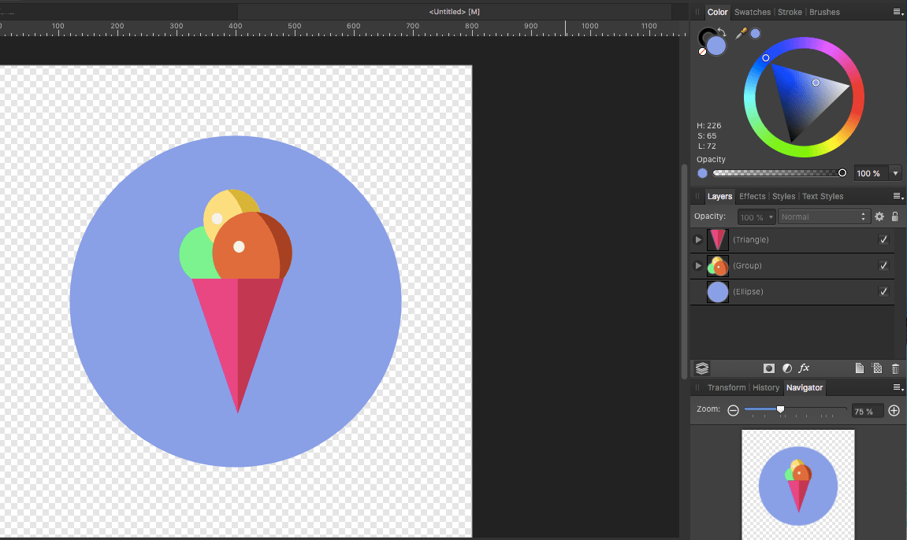Expand the Triangle layer disclosure arrow
Image resolution: width=907 pixels, height=540 pixels.
[697, 240]
